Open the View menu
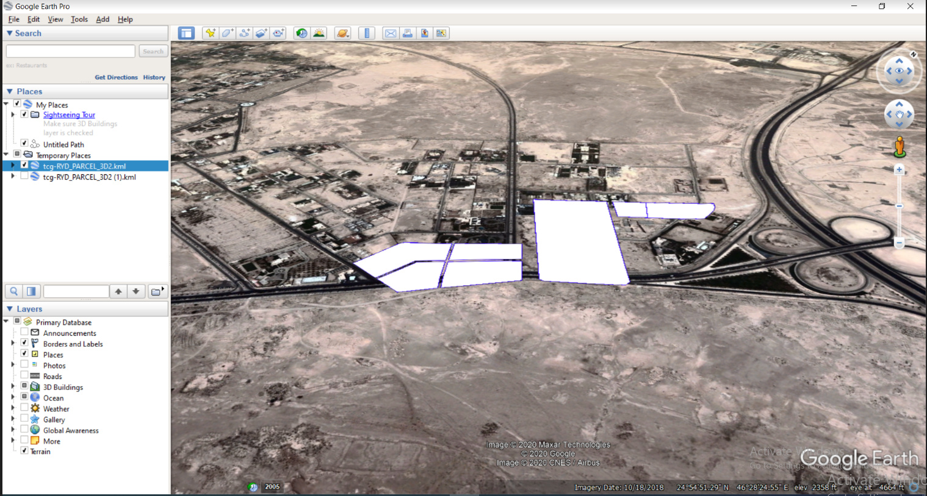The height and width of the screenshot is (496, 927). pos(56,19)
